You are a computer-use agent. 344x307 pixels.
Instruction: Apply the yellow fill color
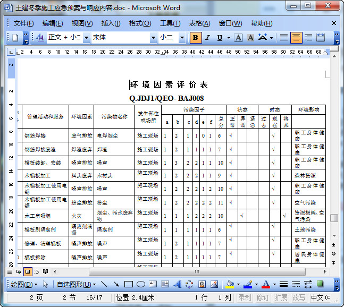(230, 284)
